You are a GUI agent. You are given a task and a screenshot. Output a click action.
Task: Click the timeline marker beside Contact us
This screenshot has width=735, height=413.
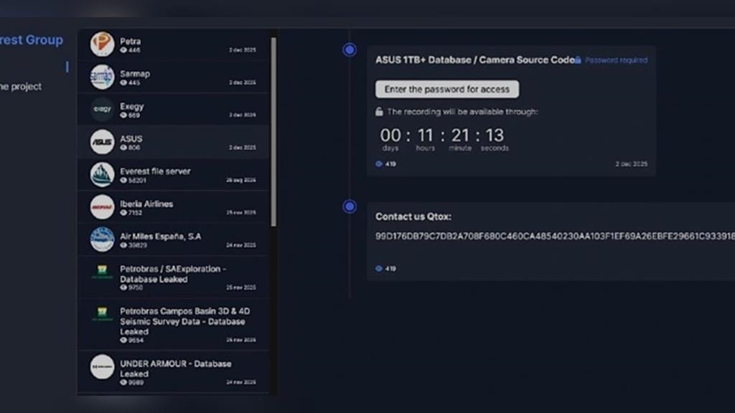click(350, 206)
